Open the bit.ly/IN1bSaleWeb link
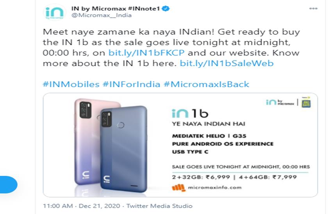Screen dimensions: 332x214 [227, 63]
